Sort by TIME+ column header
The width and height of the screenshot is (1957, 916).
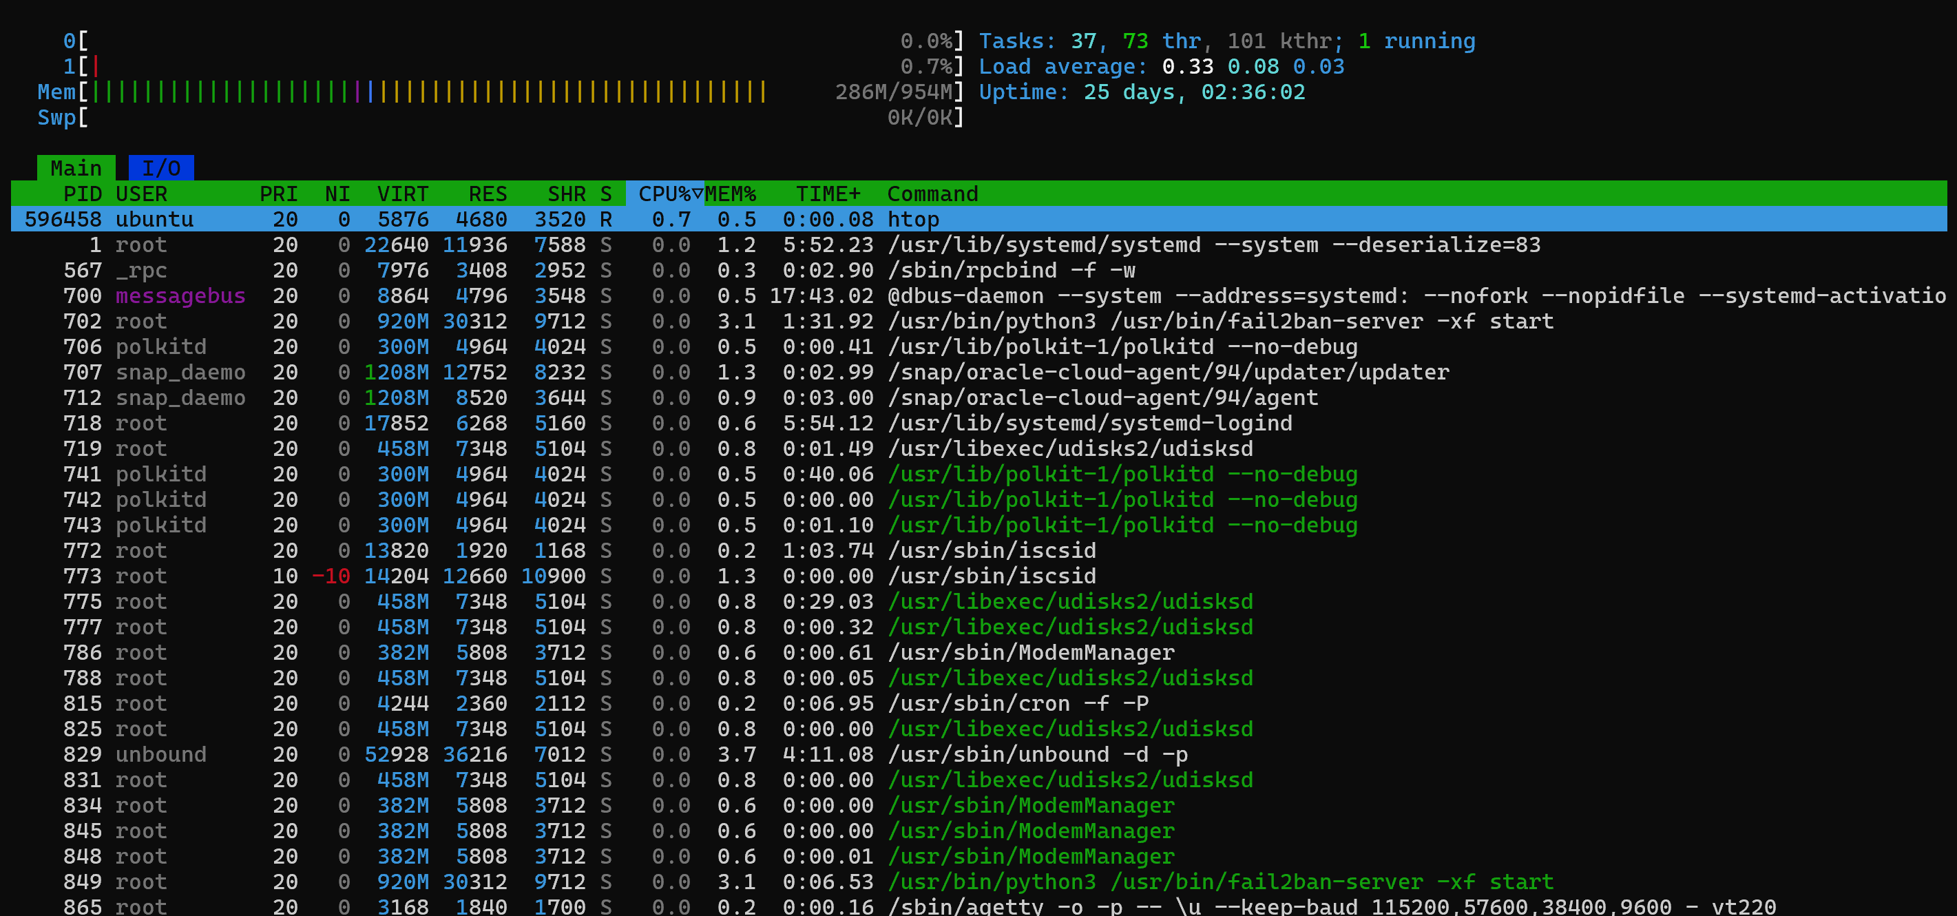click(827, 194)
